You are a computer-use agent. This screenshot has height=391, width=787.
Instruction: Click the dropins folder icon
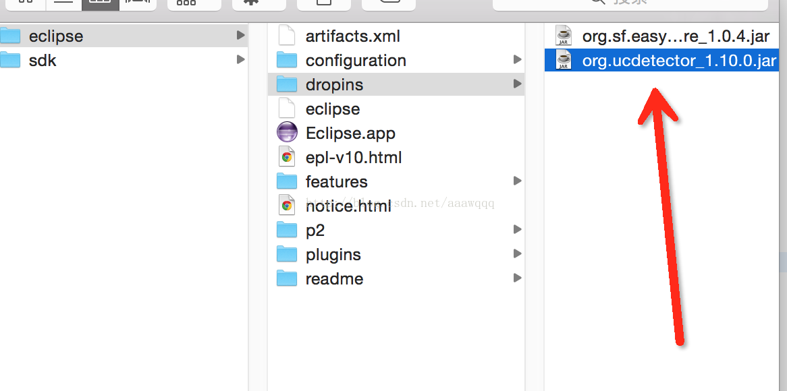point(287,84)
